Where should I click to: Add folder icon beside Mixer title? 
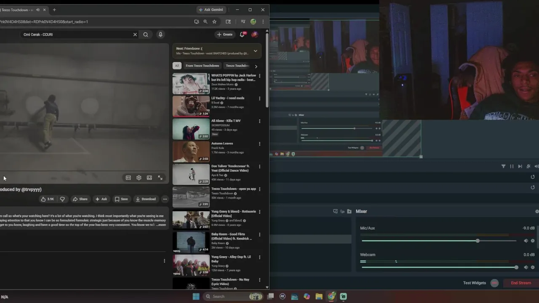tap(349, 211)
